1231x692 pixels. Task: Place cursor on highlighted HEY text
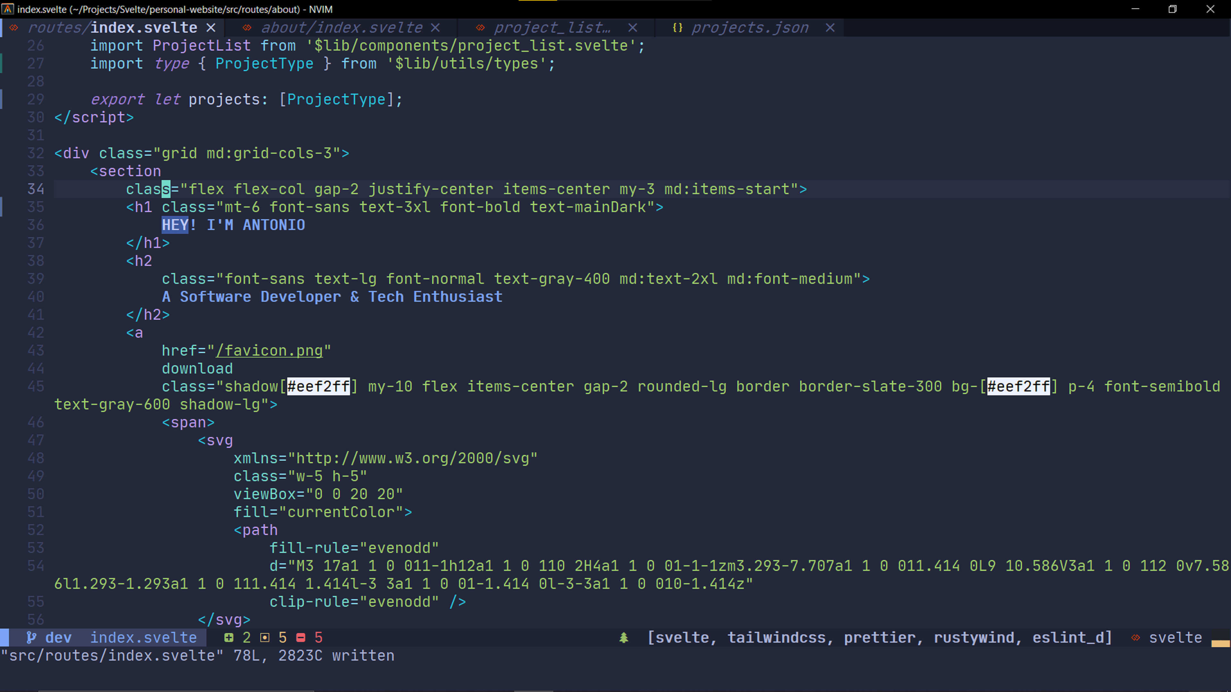pos(175,225)
